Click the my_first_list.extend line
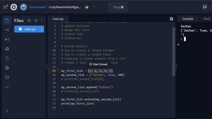 pos(91,99)
